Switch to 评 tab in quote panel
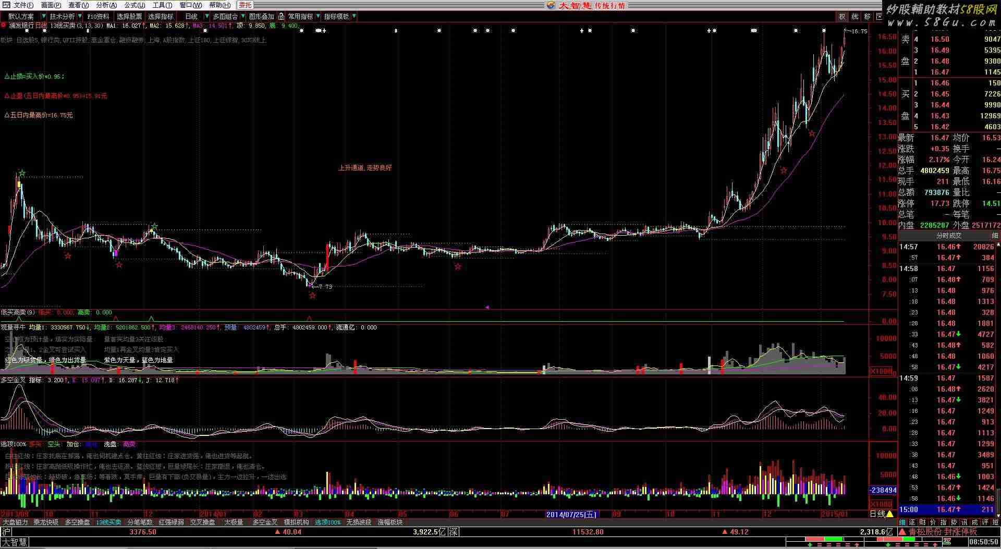Image resolution: width=1001 pixels, height=549 pixels. pos(985,522)
